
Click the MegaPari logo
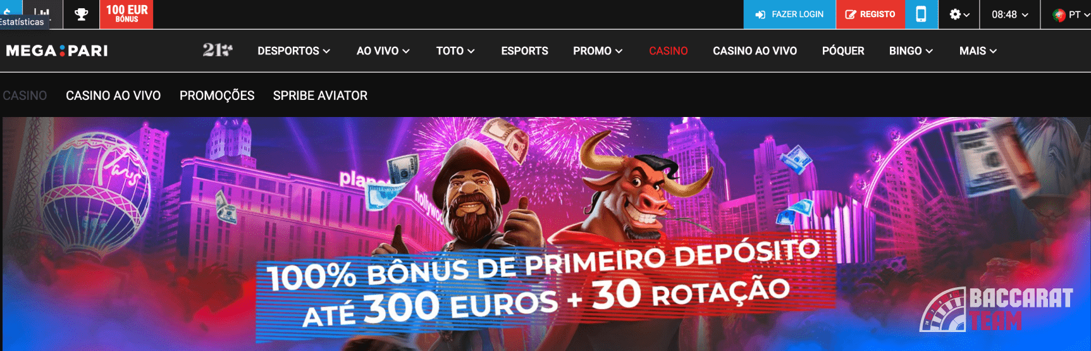[x=57, y=51]
